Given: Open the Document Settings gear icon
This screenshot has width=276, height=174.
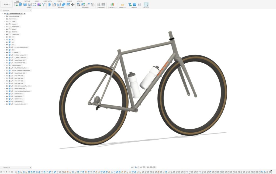Looking at the screenshot, I should tap(7, 16).
